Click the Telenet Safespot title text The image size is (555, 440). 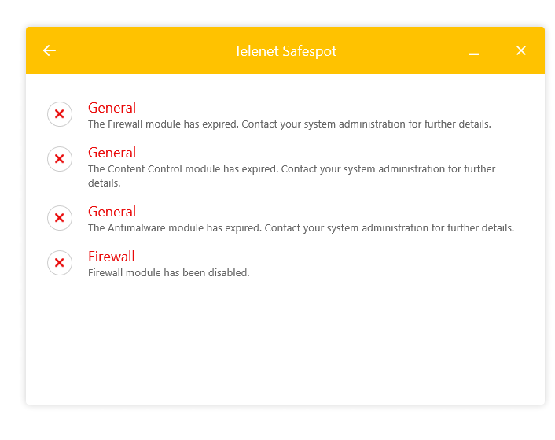tap(285, 51)
